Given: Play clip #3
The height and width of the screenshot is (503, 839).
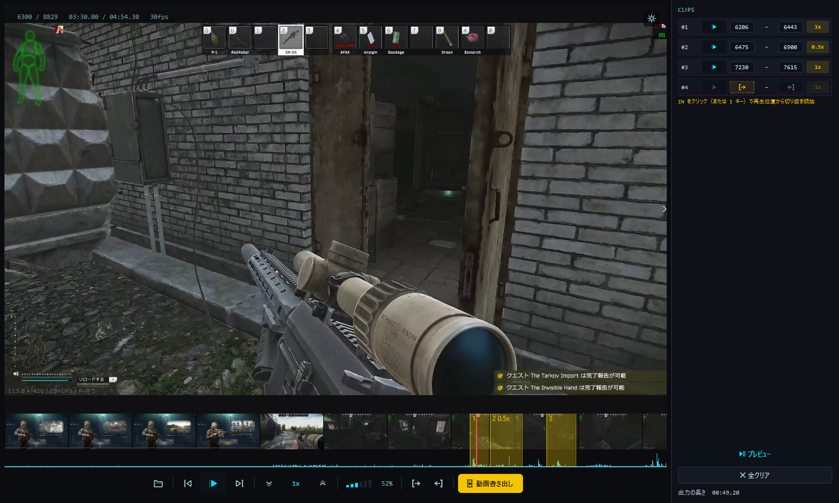Looking at the screenshot, I should [x=714, y=67].
